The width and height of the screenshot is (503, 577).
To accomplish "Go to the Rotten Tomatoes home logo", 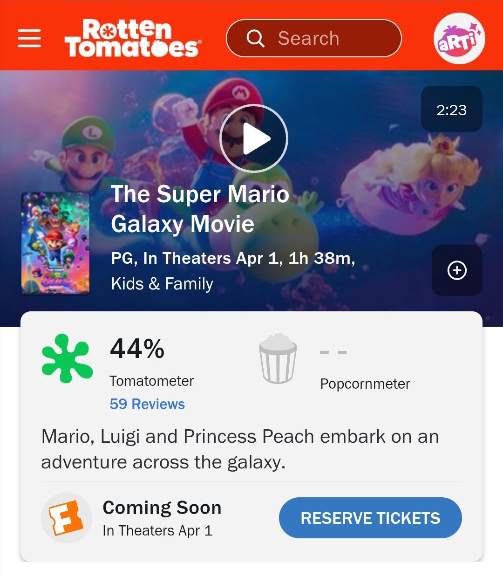I will (133, 38).
